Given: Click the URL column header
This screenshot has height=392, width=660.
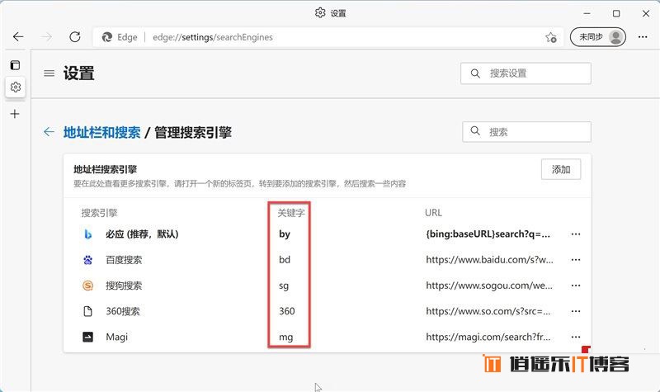Looking at the screenshot, I should pyautogui.click(x=433, y=213).
